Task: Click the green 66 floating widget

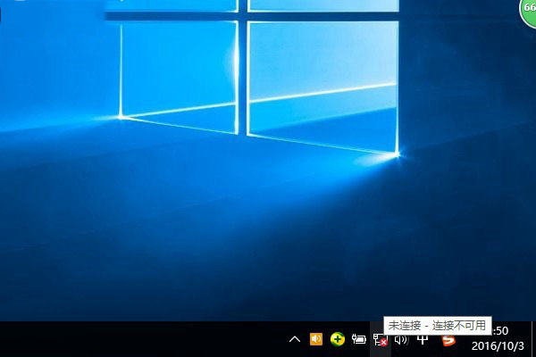Action: coord(528,11)
